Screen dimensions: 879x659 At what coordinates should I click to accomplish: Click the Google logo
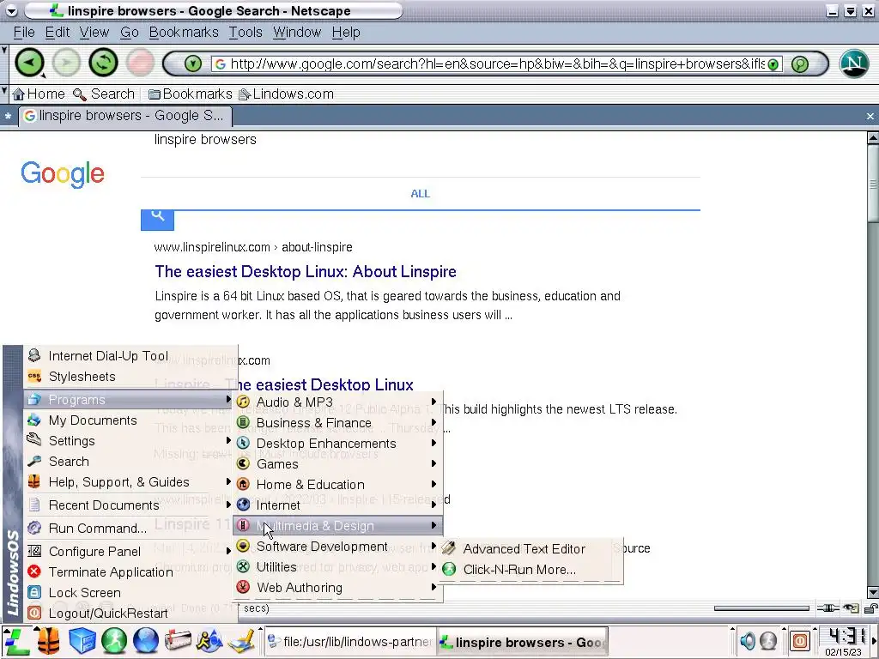(62, 173)
